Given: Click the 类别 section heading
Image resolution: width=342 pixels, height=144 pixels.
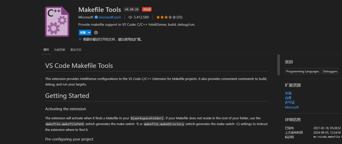Looking at the screenshot, I should click(x=289, y=62).
